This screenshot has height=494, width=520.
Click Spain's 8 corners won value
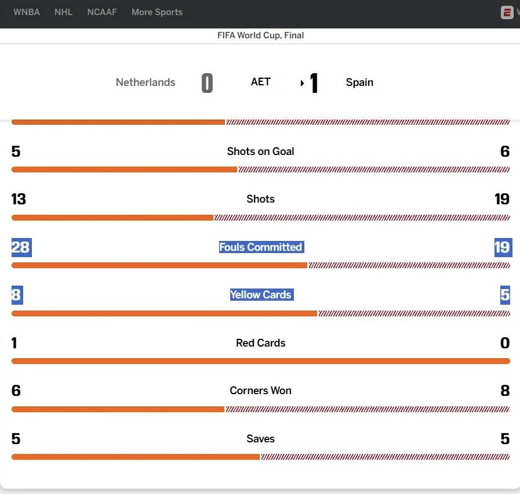point(505,391)
